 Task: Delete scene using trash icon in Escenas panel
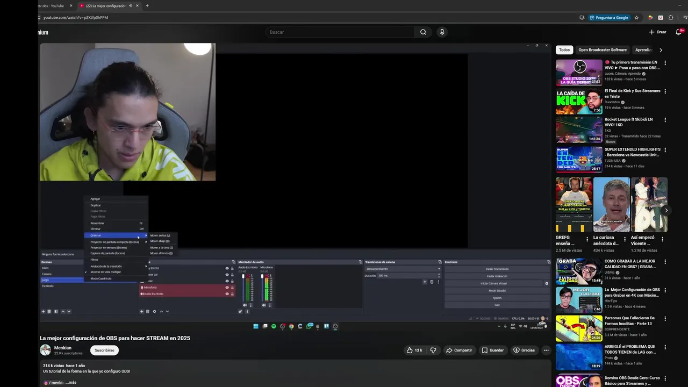coord(49,311)
